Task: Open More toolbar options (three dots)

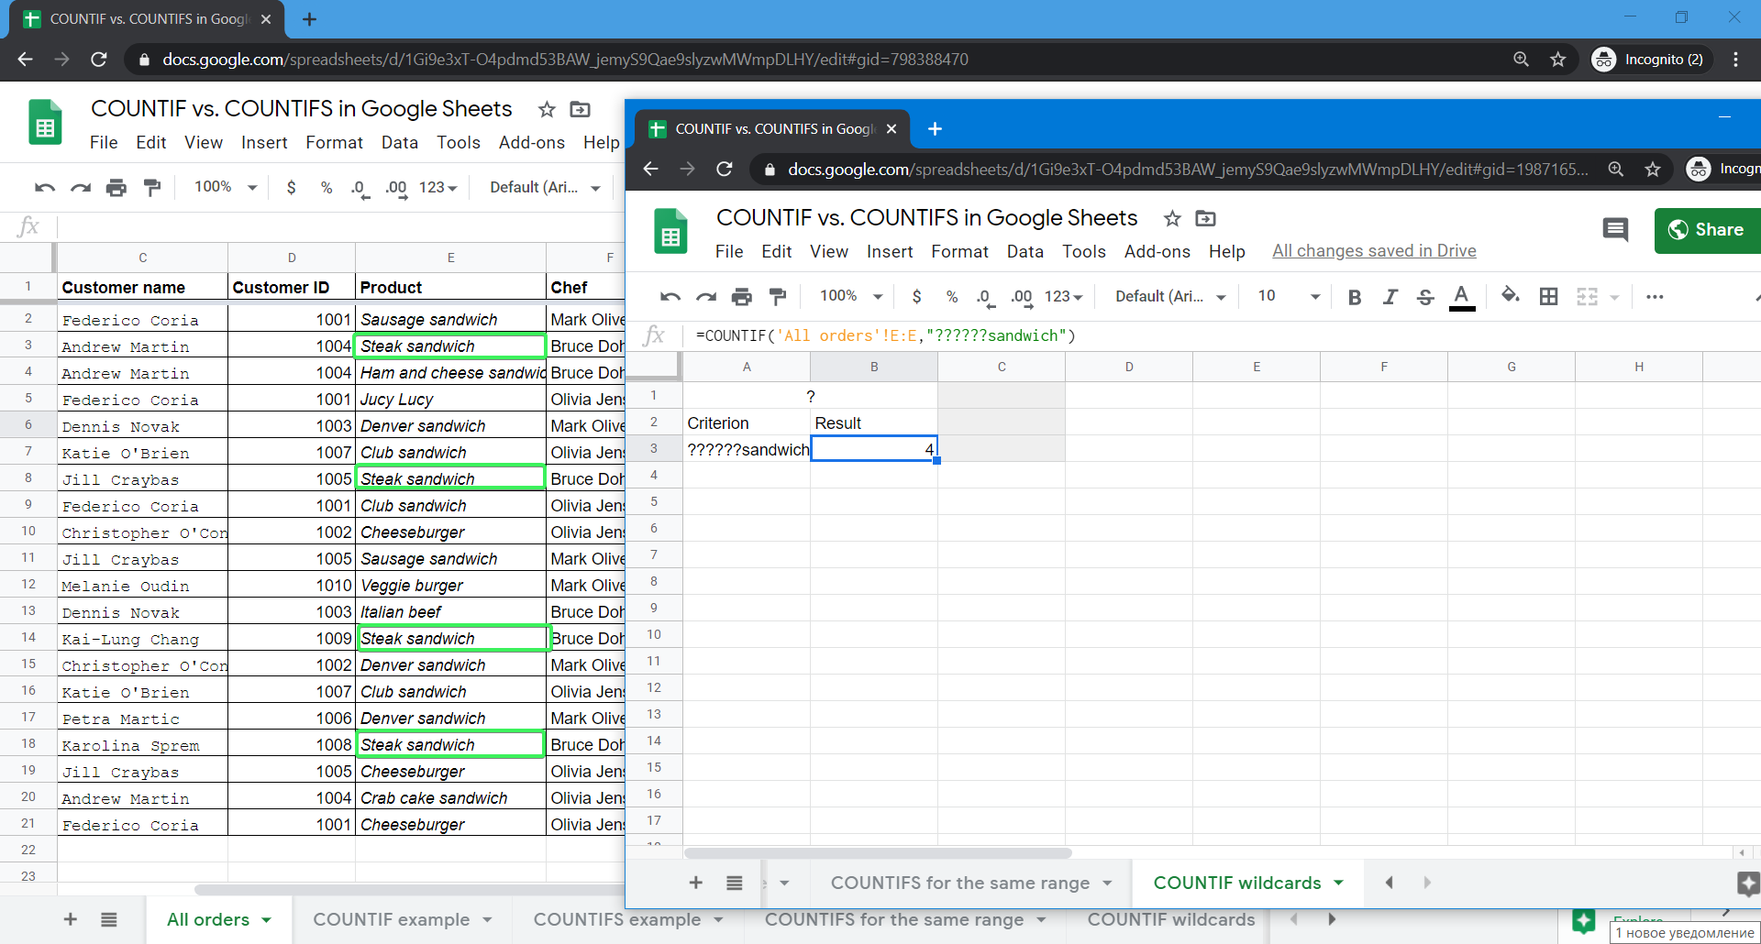Action: coord(1655,296)
